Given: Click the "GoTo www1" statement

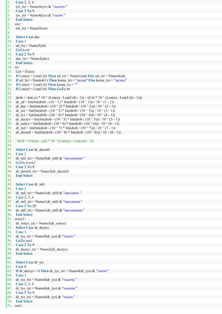Looking at the screenshot, I should click(x=25, y=163).
